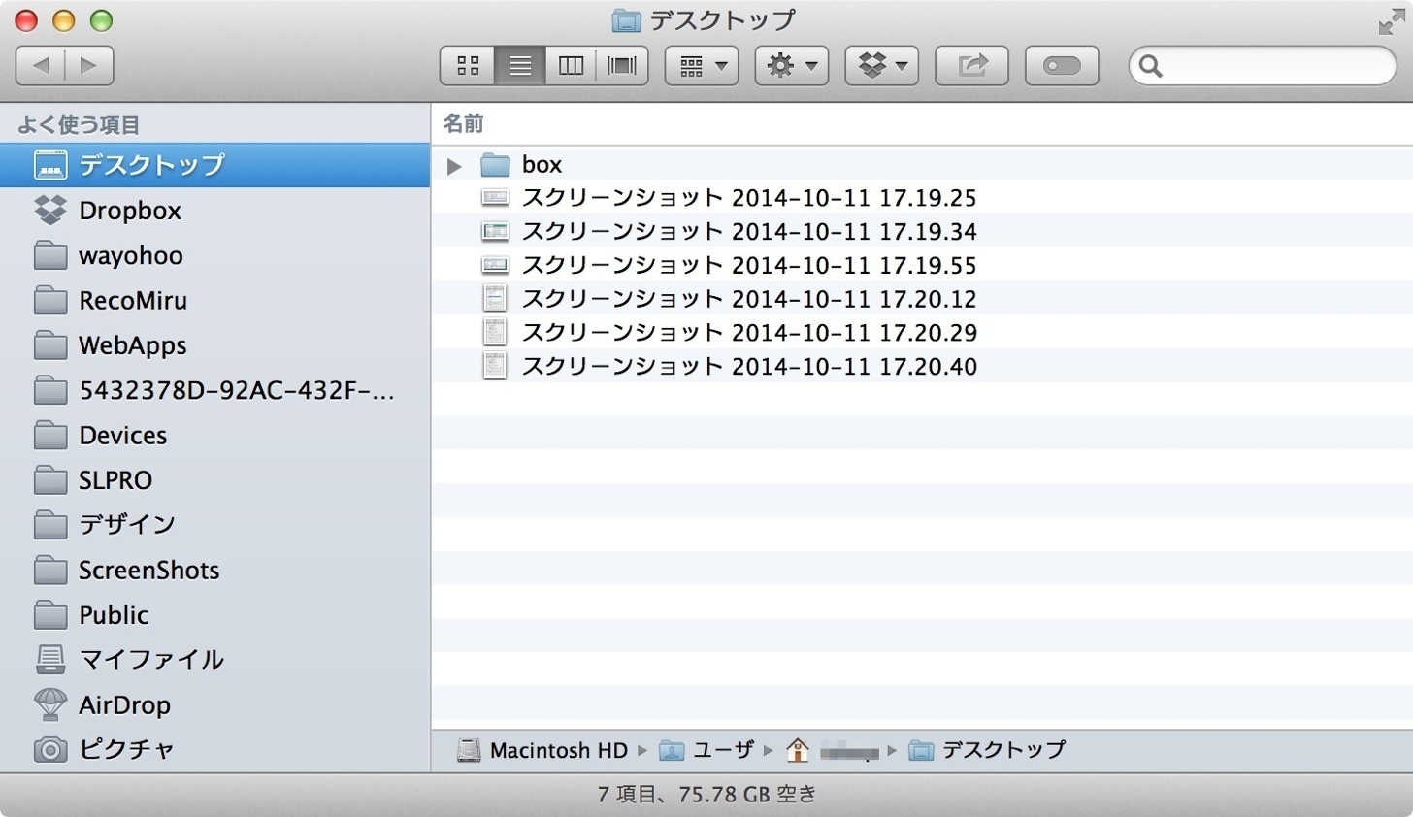Image resolution: width=1413 pixels, height=817 pixels.
Task: Switch to list view mode
Action: tap(520, 66)
